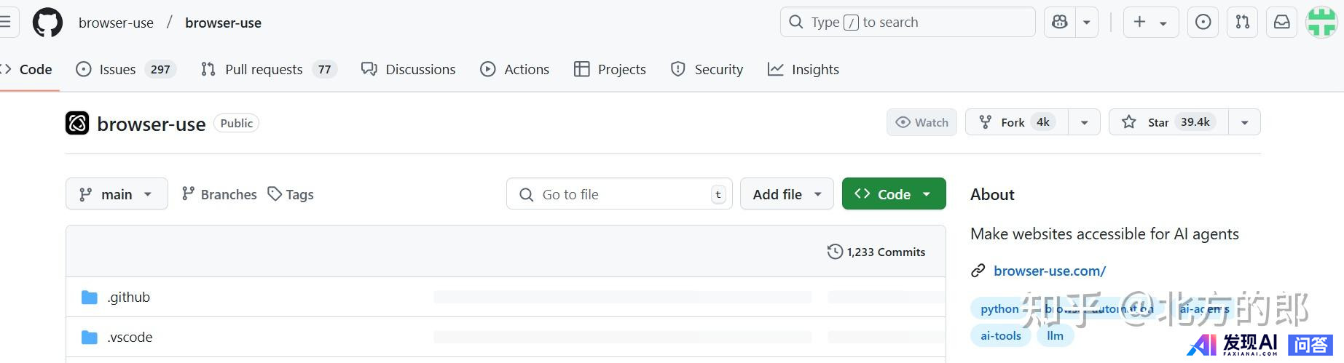Toggle Watch for repository notifications

pos(922,122)
